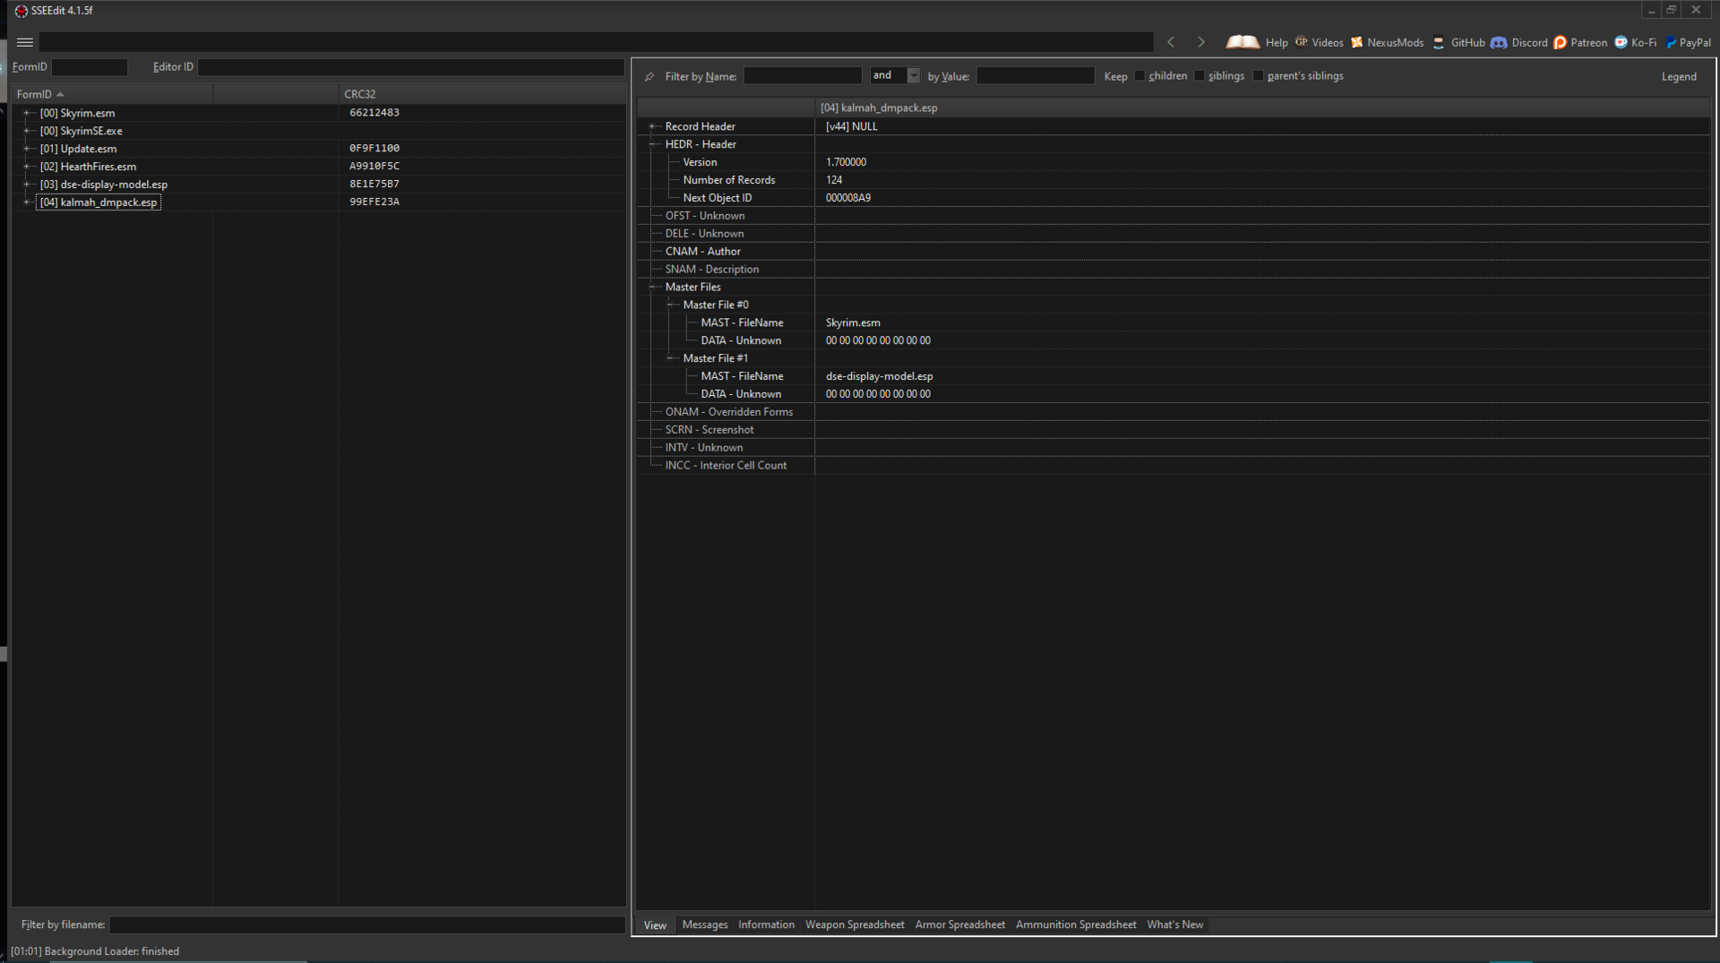Image resolution: width=1720 pixels, height=963 pixels.
Task: Open the NexusMods link icon
Action: tap(1357, 42)
